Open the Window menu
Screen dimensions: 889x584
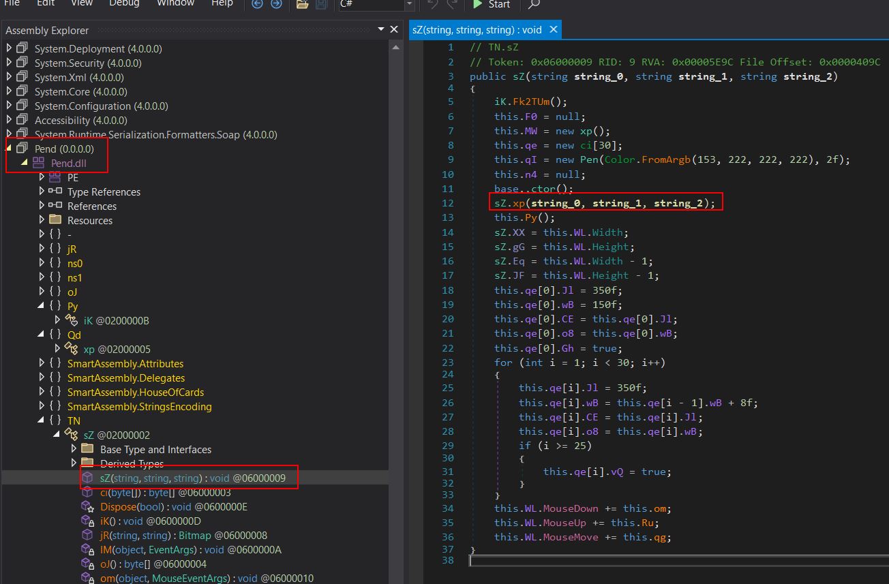tap(176, 3)
